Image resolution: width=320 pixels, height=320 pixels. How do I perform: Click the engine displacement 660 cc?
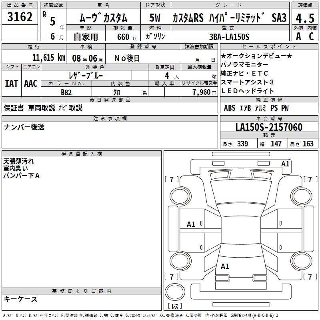tap(127, 37)
